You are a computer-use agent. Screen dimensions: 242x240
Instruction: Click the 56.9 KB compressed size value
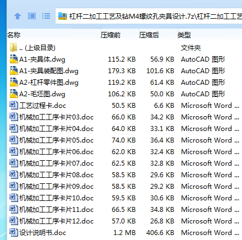coord(162,59)
